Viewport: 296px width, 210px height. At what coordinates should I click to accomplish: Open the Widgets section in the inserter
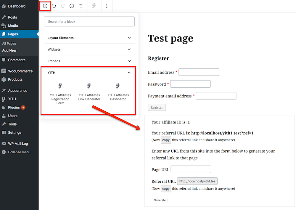89,49
